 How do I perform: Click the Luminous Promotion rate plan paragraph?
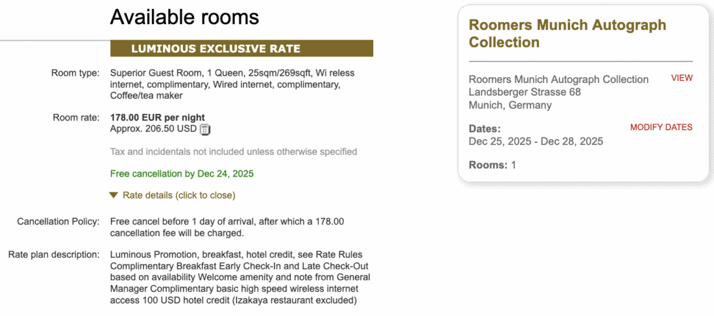[240, 277]
